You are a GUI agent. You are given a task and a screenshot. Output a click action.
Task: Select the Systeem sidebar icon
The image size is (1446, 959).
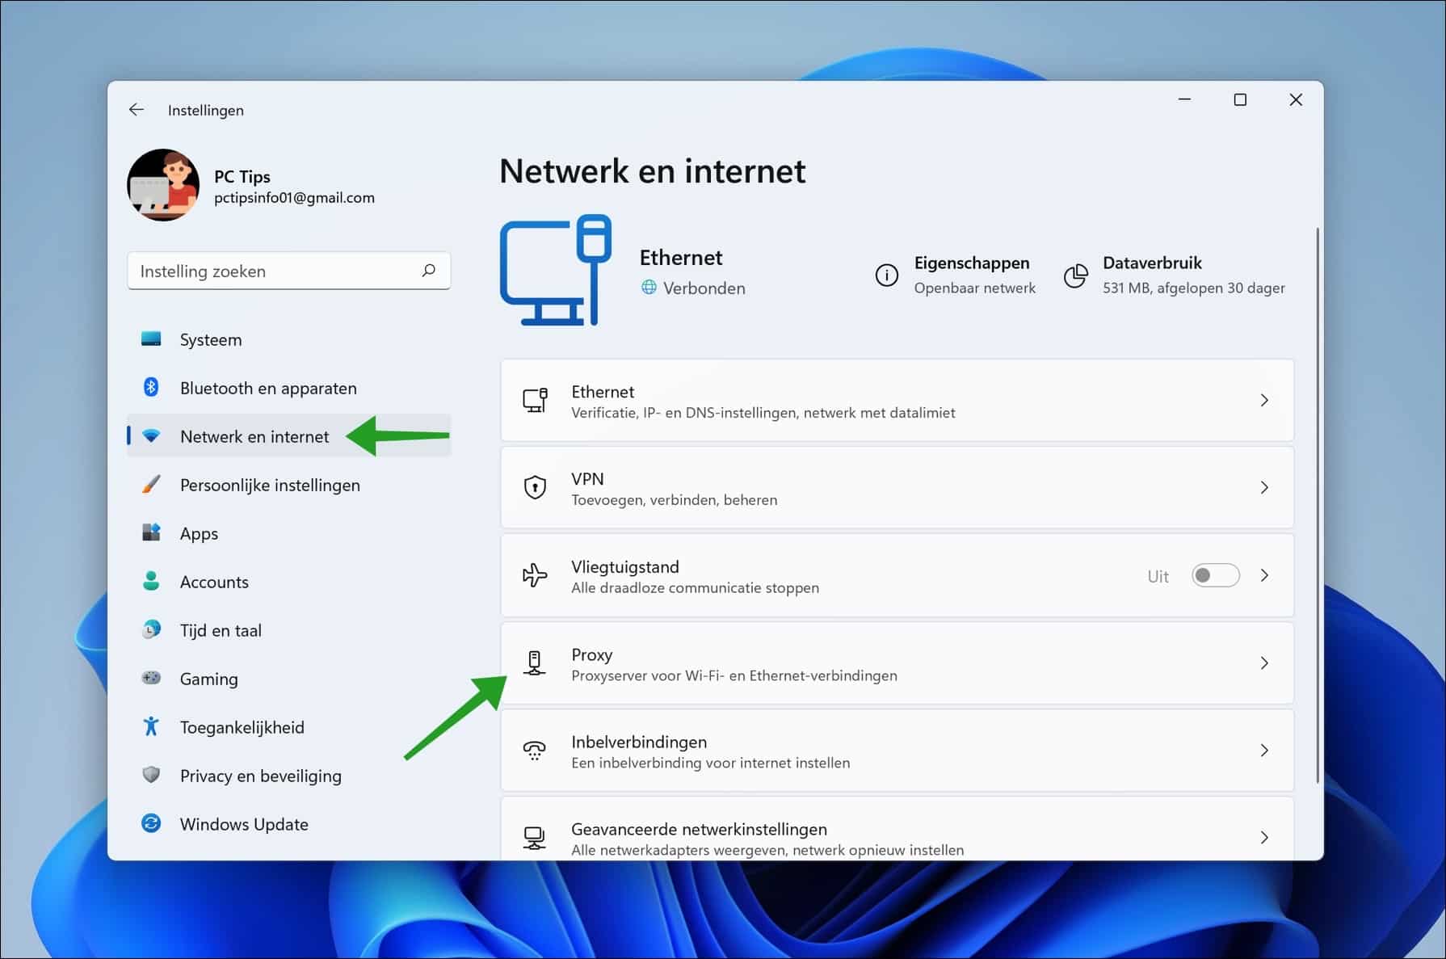pyautogui.click(x=153, y=339)
